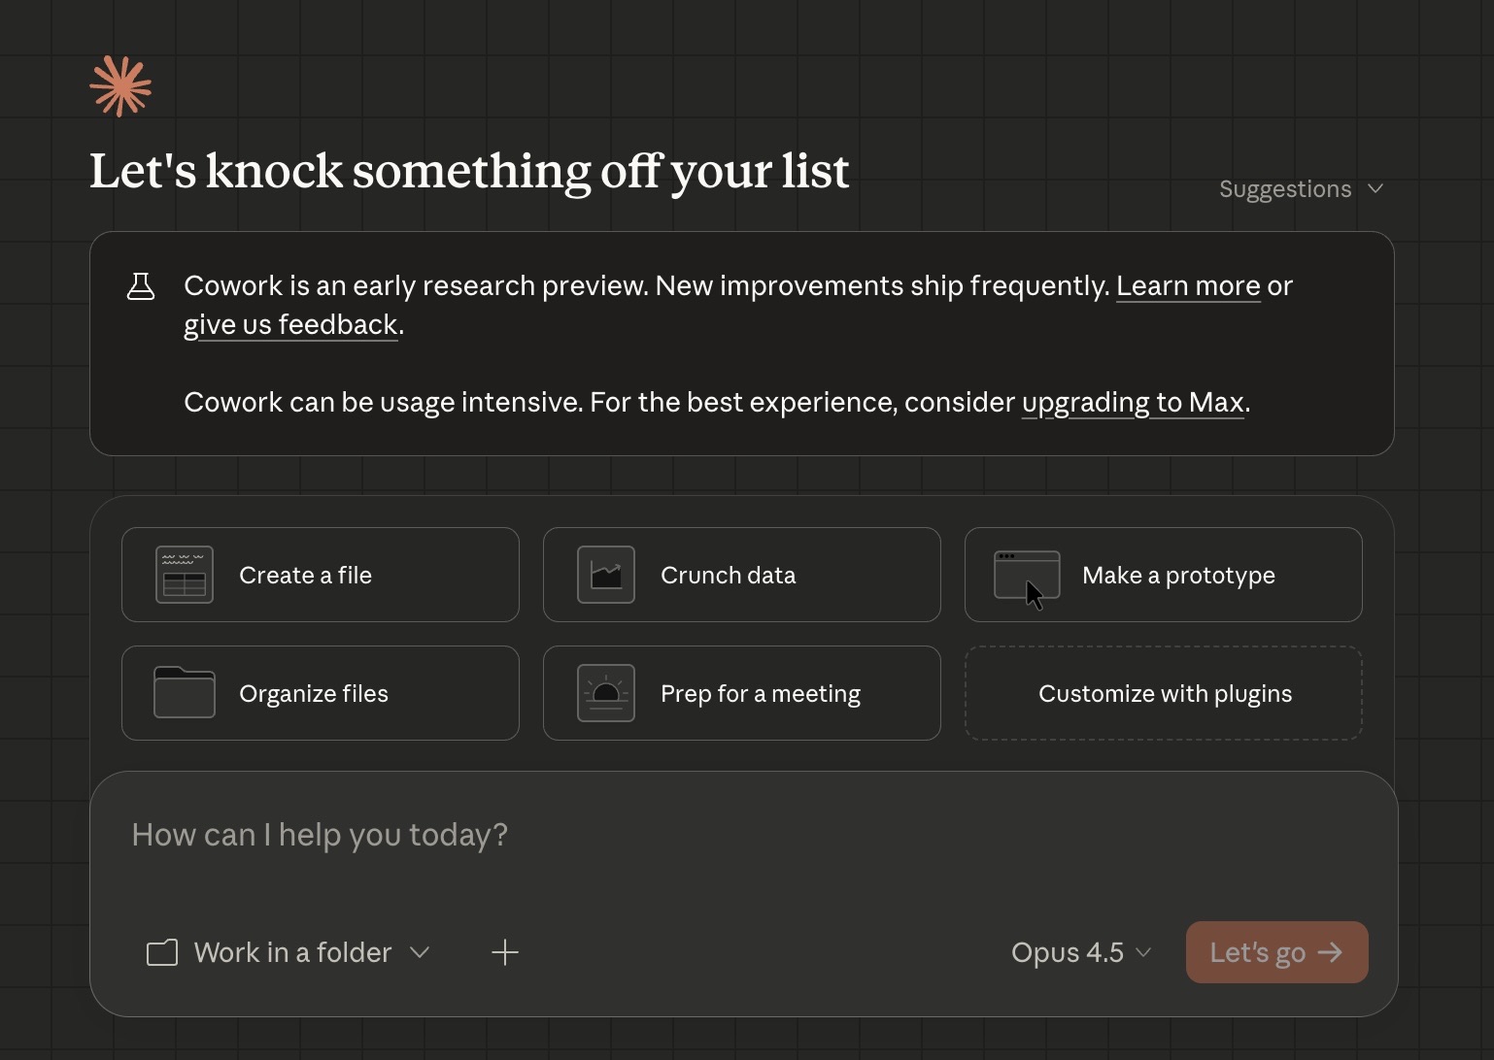The height and width of the screenshot is (1060, 1494).
Task: Pick the Make a prototype suggestion
Action: point(1164,575)
